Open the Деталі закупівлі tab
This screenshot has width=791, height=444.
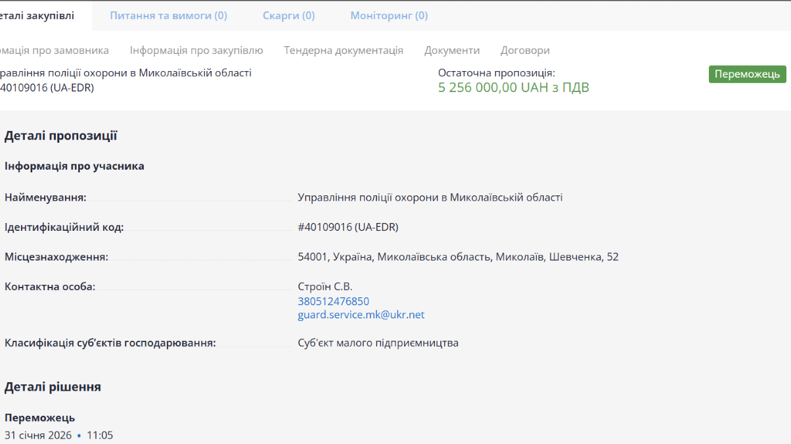pyautogui.click(x=38, y=15)
